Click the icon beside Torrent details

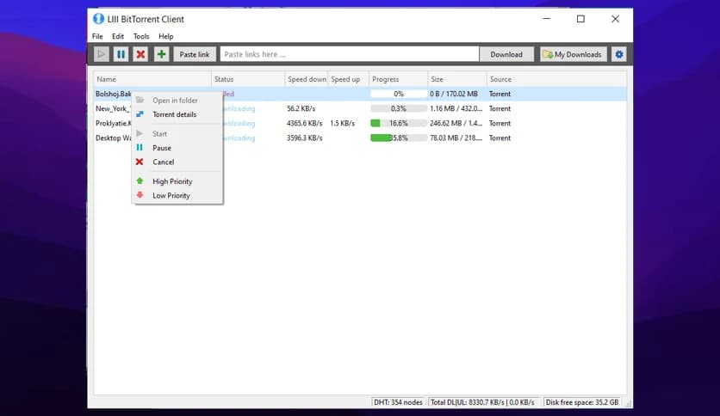(x=140, y=114)
